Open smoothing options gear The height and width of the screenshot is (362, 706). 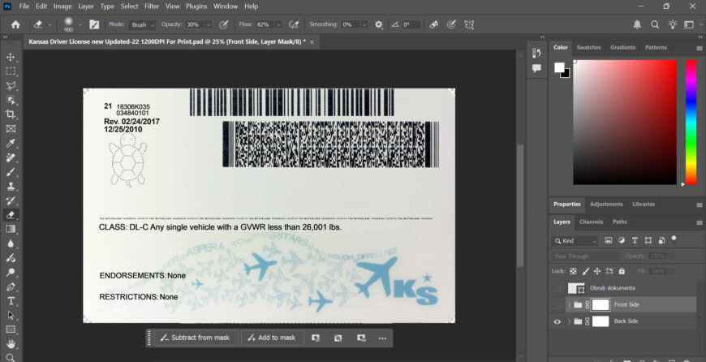click(x=379, y=25)
